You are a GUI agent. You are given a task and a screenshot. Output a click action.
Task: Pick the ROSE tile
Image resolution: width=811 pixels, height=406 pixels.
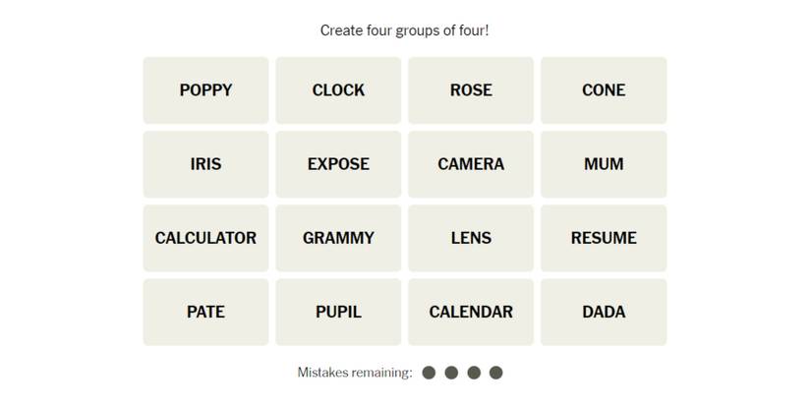(x=471, y=90)
